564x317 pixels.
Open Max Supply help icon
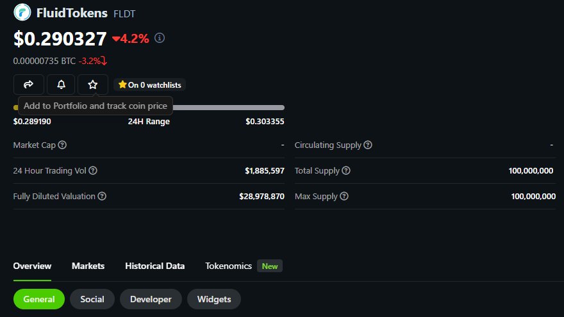tap(344, 196)
